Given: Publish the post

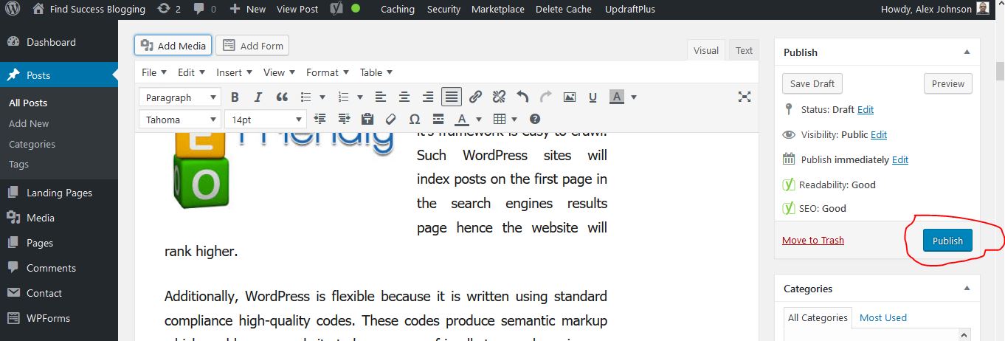Looking at the screenshot, I should 947,241.
